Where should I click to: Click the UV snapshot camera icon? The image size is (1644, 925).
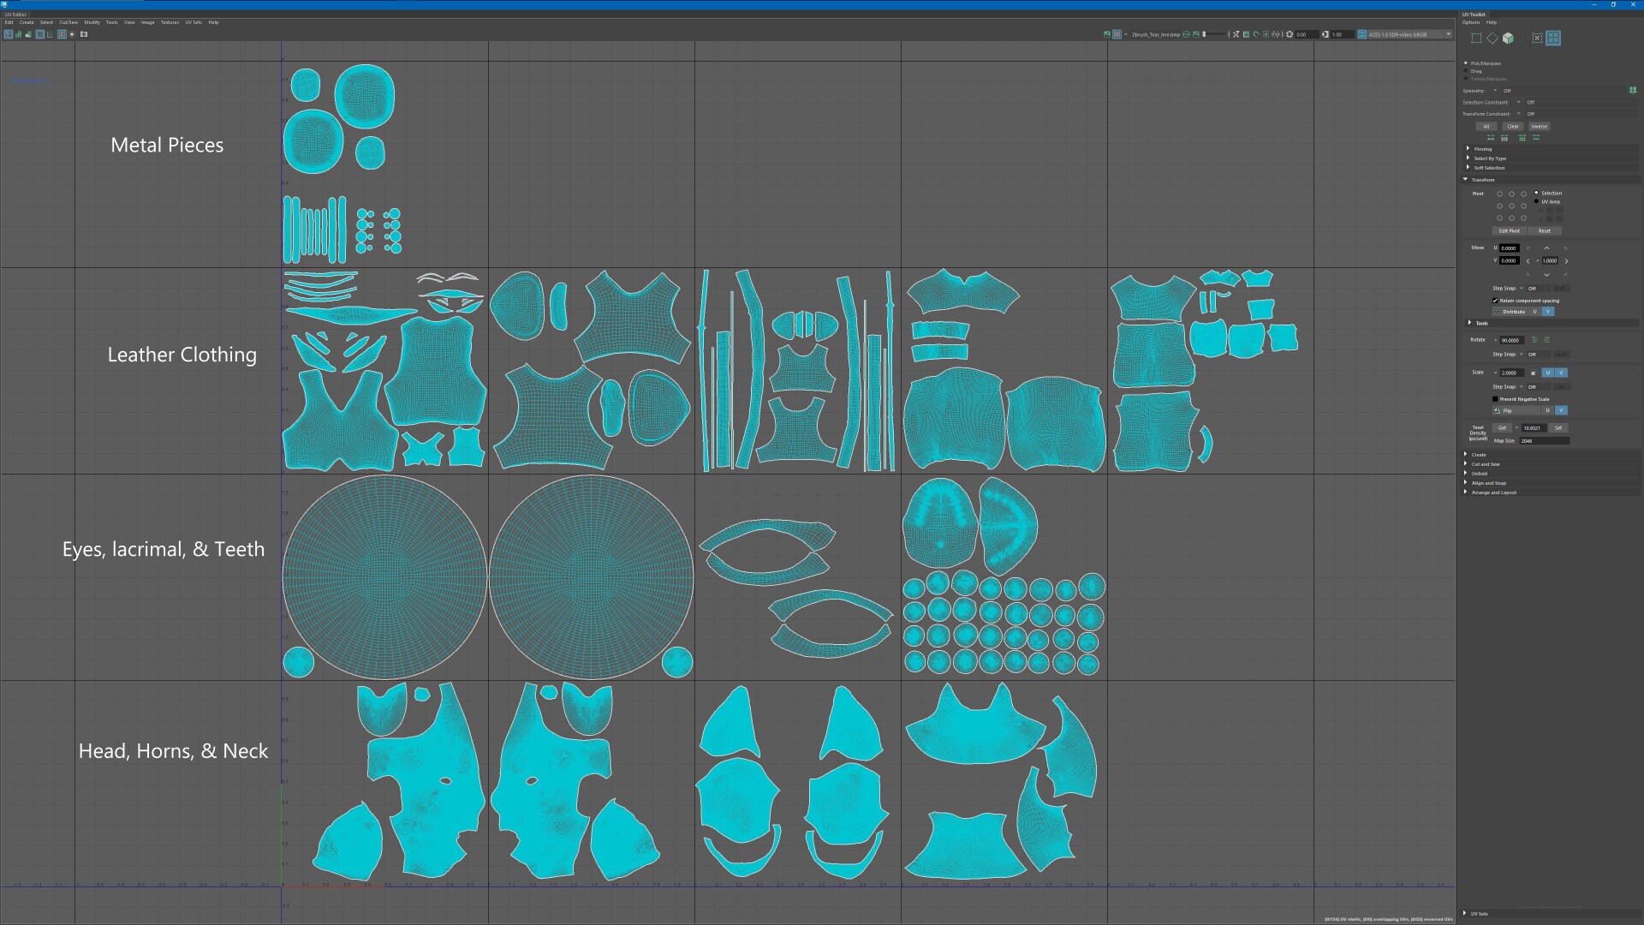(84, 34)
